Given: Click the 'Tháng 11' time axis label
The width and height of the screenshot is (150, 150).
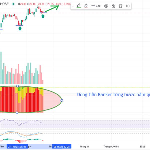Looking at the screenshot, I should (84, 146).
